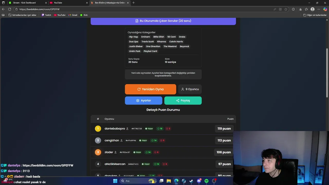The image size is (329, 185).
Task: Open Discord from the taskbar
Action: click(x=199, y=181)
